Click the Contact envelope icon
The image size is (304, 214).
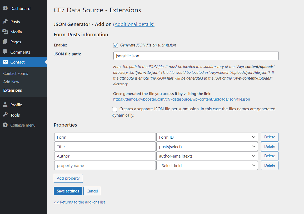5,62
